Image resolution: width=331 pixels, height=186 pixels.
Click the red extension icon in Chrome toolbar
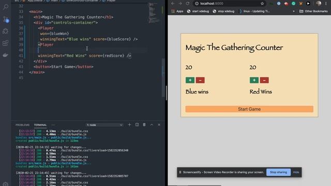286,4
